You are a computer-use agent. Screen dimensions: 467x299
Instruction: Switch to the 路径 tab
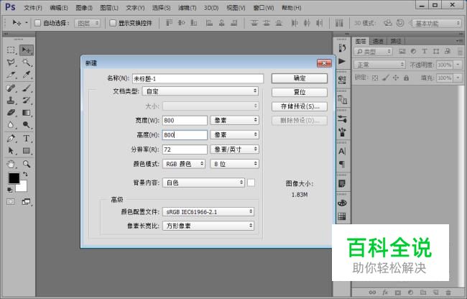click(396, 41)
